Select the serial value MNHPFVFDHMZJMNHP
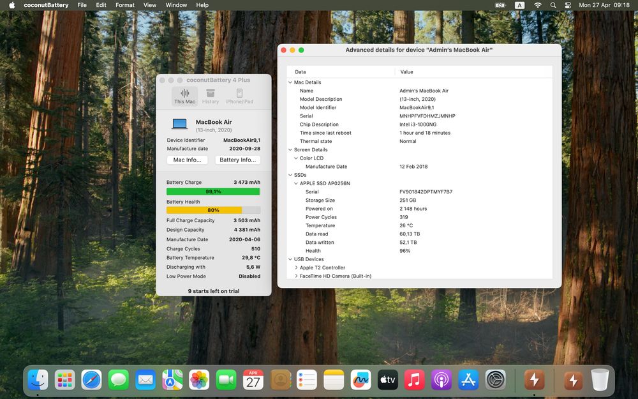 (427, 116)
